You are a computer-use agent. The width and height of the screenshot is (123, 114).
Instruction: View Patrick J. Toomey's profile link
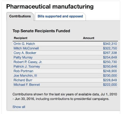point(27,67)
